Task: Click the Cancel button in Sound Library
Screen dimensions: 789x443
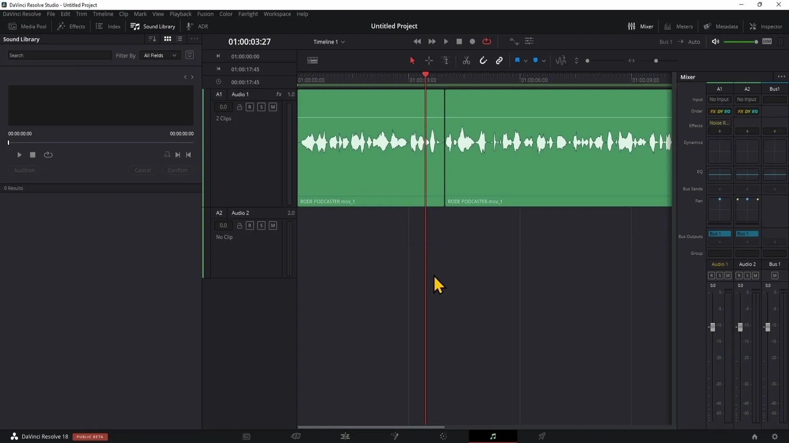Action: pos(143,170)
